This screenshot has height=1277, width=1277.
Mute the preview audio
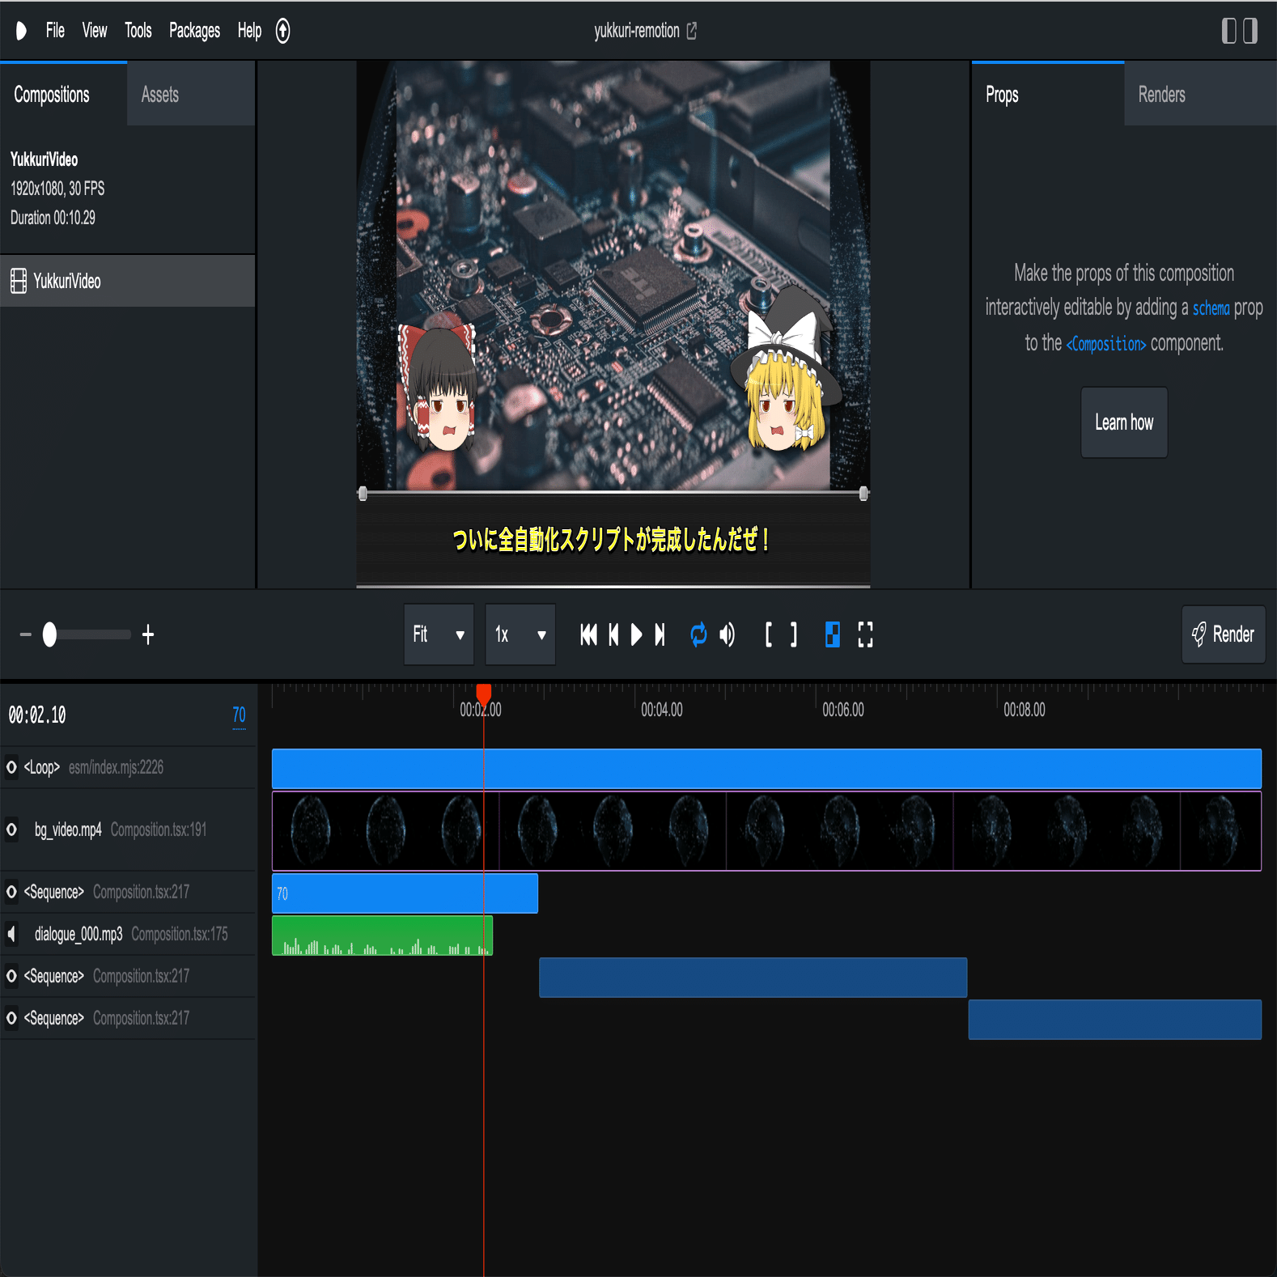(x=728, y=634)
